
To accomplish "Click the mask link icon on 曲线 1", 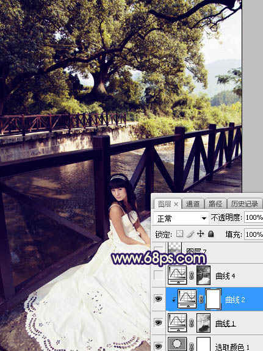I will coord(192,323).
